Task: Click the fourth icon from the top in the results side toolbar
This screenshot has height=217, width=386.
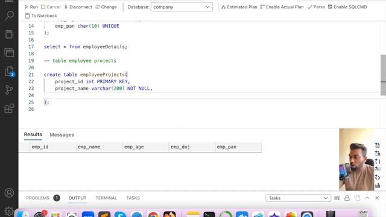Action: click(378, 169)
